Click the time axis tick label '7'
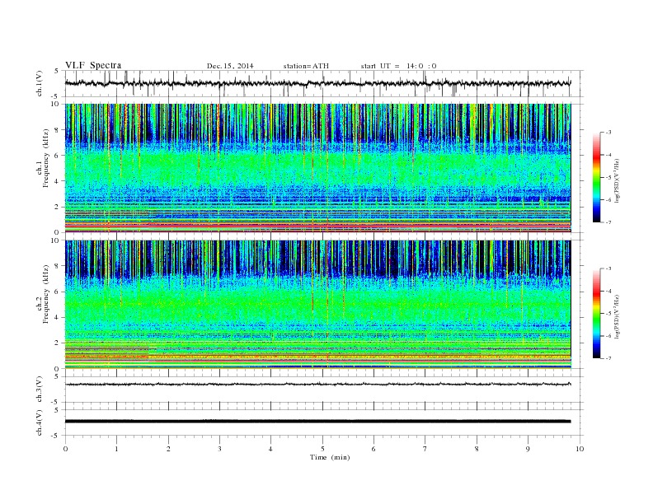 click(425, 449)
